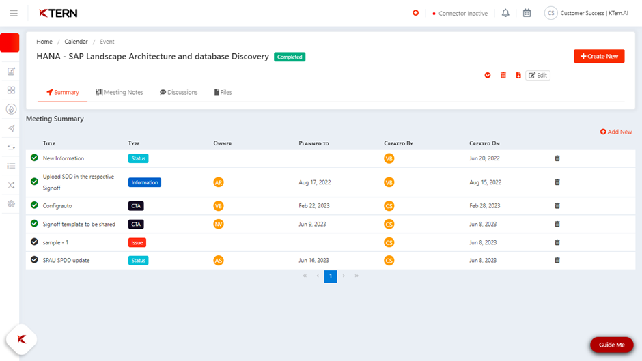Screen dimensions: 642x361
Task: Click the AS owner avatar
Action: (x=219, y=260)
